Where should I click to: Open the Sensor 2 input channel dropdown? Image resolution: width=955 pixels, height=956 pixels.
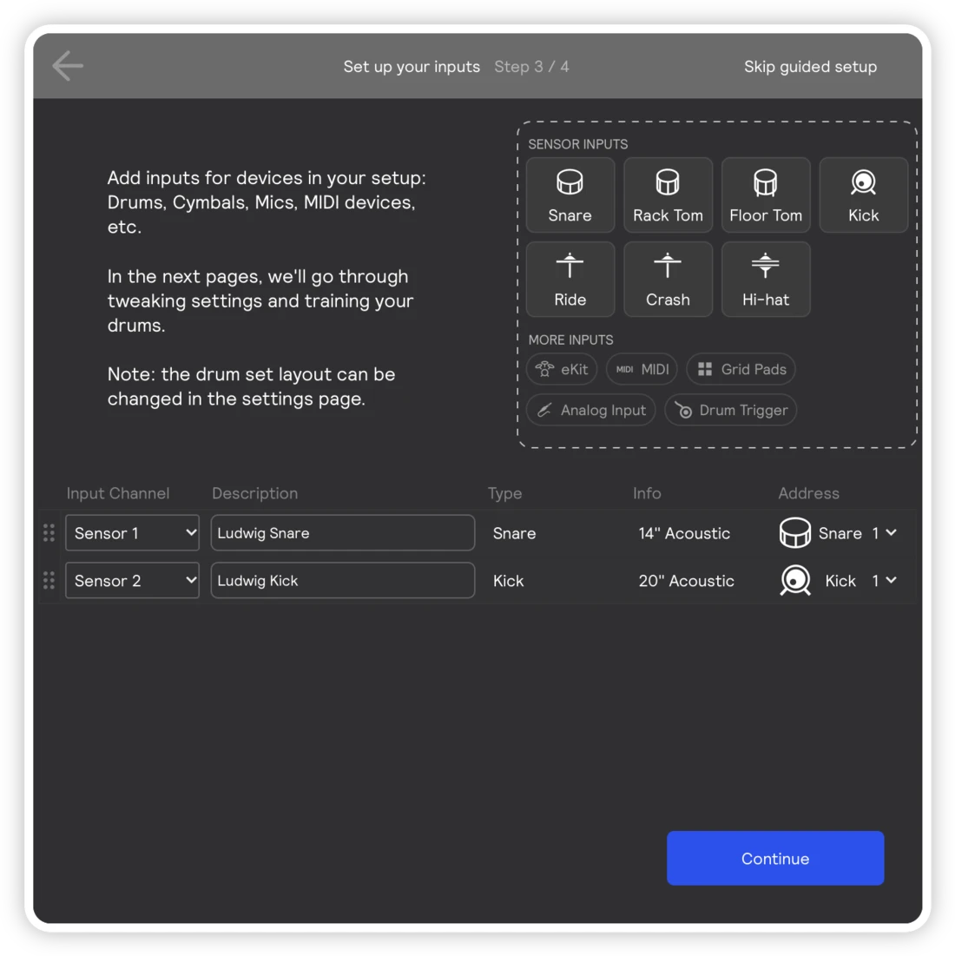132,580
